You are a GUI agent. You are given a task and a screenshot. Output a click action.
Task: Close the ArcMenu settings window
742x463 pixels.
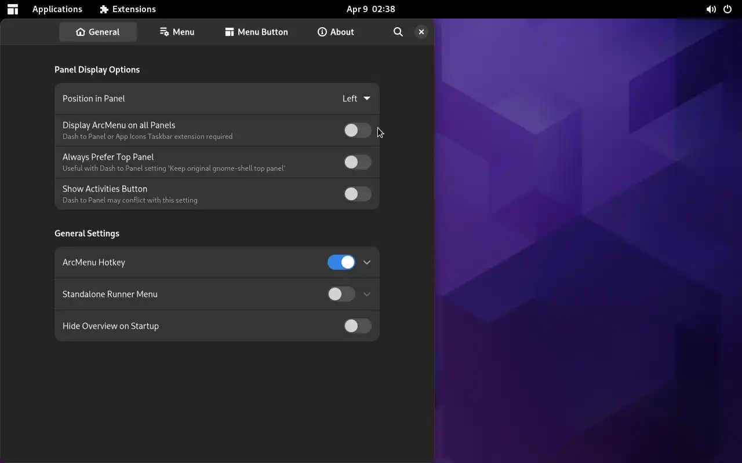pyautogui.click(x=421, y=32)
